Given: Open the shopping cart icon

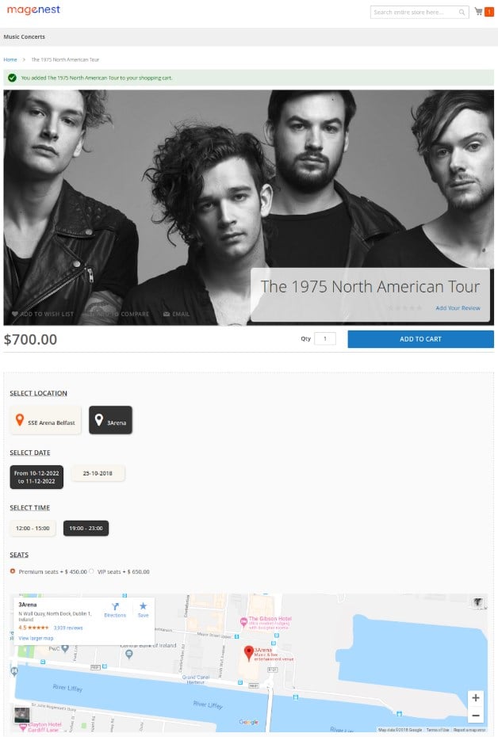Looking at the screenshot, I should 478,11.
